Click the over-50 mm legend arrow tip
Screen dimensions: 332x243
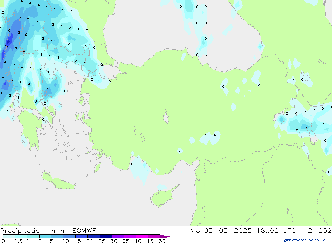(166, 237)
